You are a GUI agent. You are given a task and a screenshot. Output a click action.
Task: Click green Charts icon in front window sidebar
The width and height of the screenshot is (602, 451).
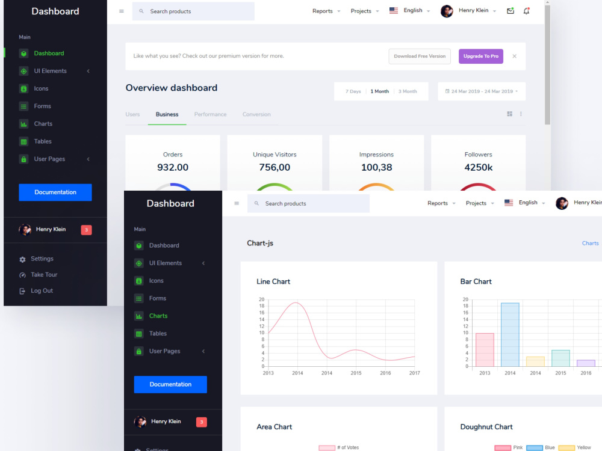click(138, 316)
